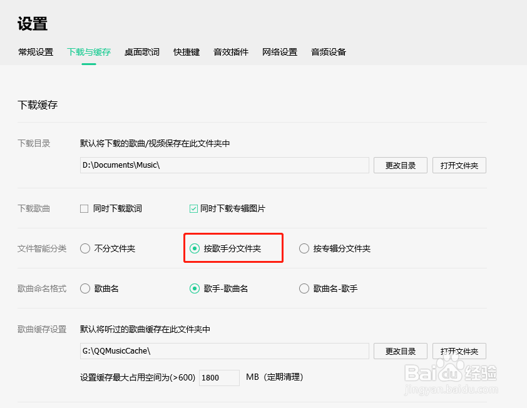Enable 同时下载歌词 checkbox
Screen dimensions: 527x408
click(84, 209)
